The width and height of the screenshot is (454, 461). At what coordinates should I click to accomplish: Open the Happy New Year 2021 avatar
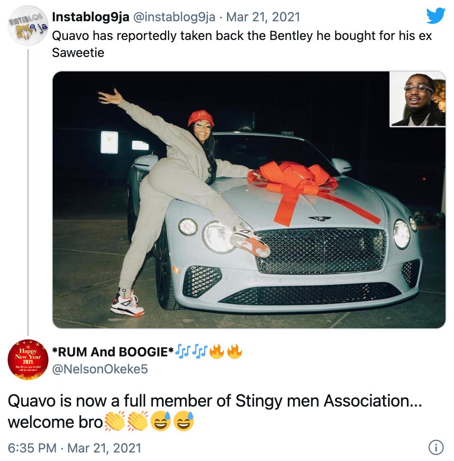(28, 359)
